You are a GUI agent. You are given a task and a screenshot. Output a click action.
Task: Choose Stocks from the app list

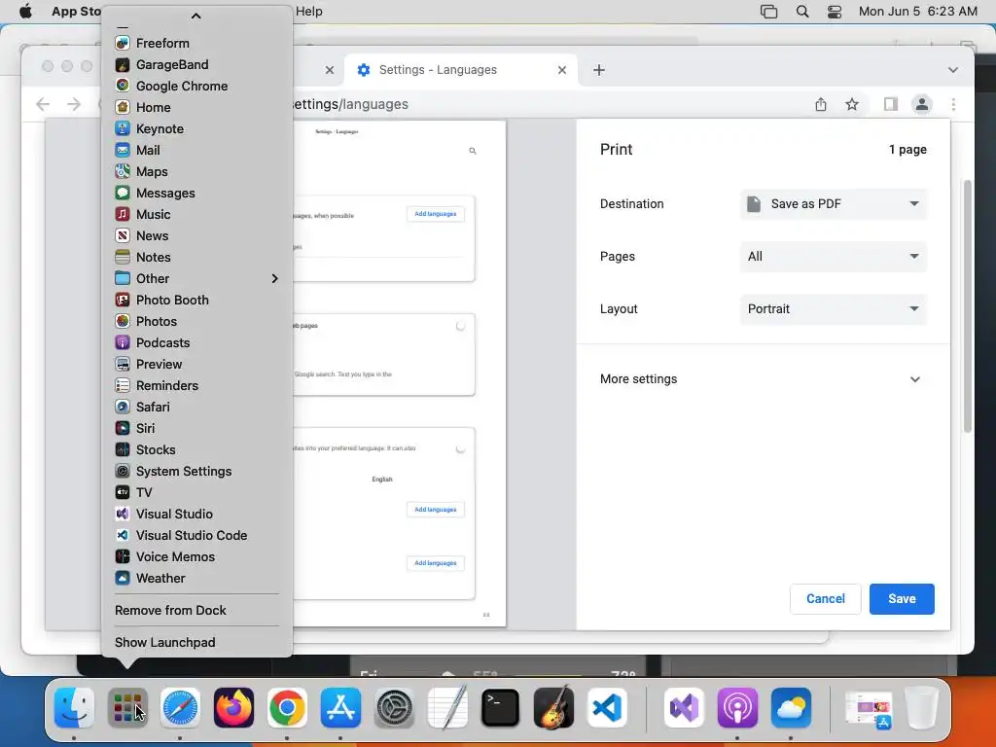click(196, 449)
